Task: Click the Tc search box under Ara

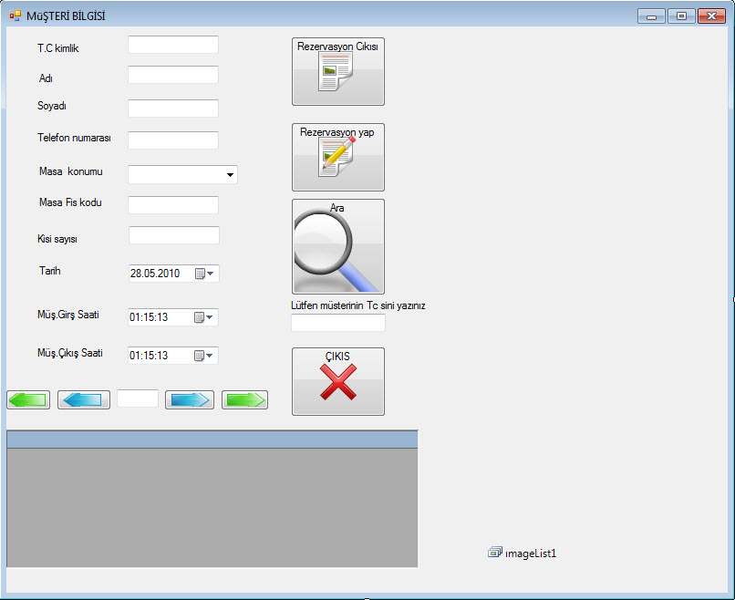Action: pos(337,323)
